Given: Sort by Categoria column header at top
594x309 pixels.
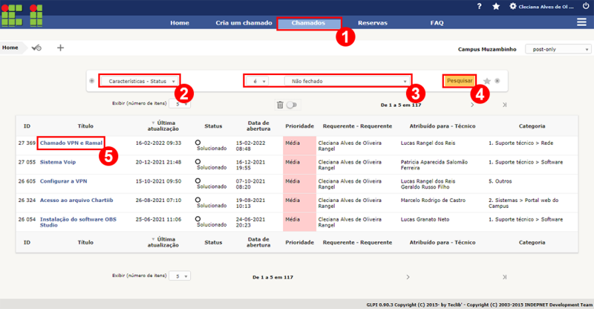Looking at the screenshot, I should [532, 126].
